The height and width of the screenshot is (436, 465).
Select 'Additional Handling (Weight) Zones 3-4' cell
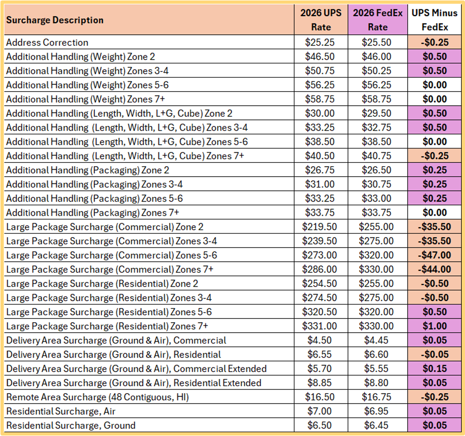pos(149,71)
